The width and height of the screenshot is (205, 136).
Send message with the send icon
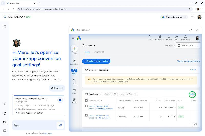tap(60, 125)
